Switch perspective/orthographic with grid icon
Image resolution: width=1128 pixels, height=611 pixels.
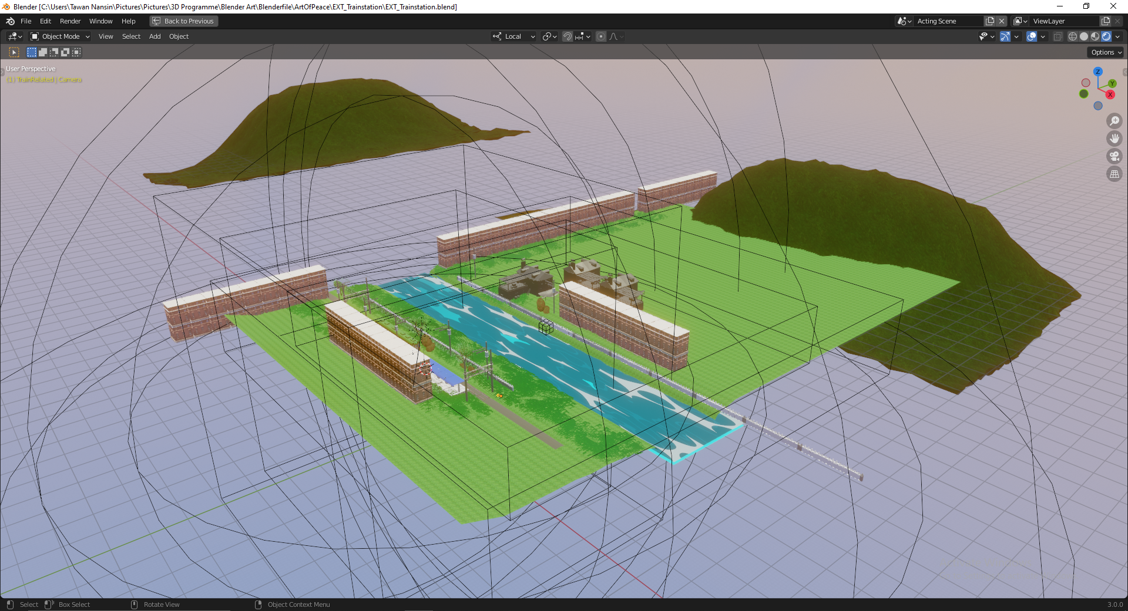tap(1114, 174)
